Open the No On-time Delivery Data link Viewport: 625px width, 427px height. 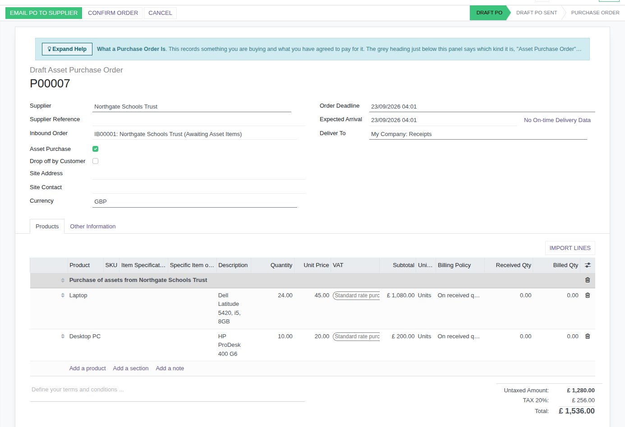point(557,120)
